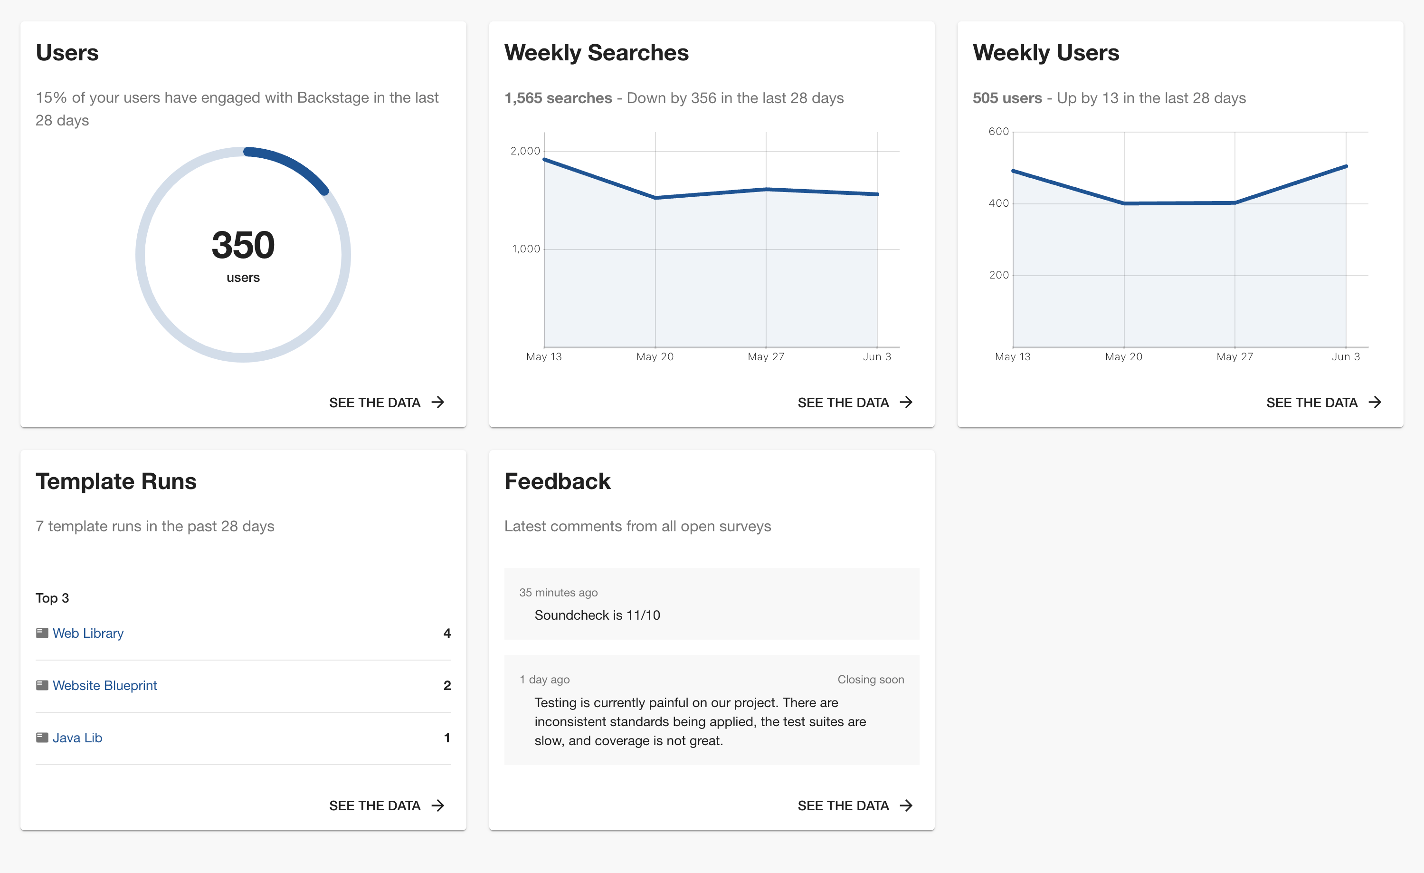1424x873 pixels.
Task: Open the Web Library template link
Action: coord(88,633)
